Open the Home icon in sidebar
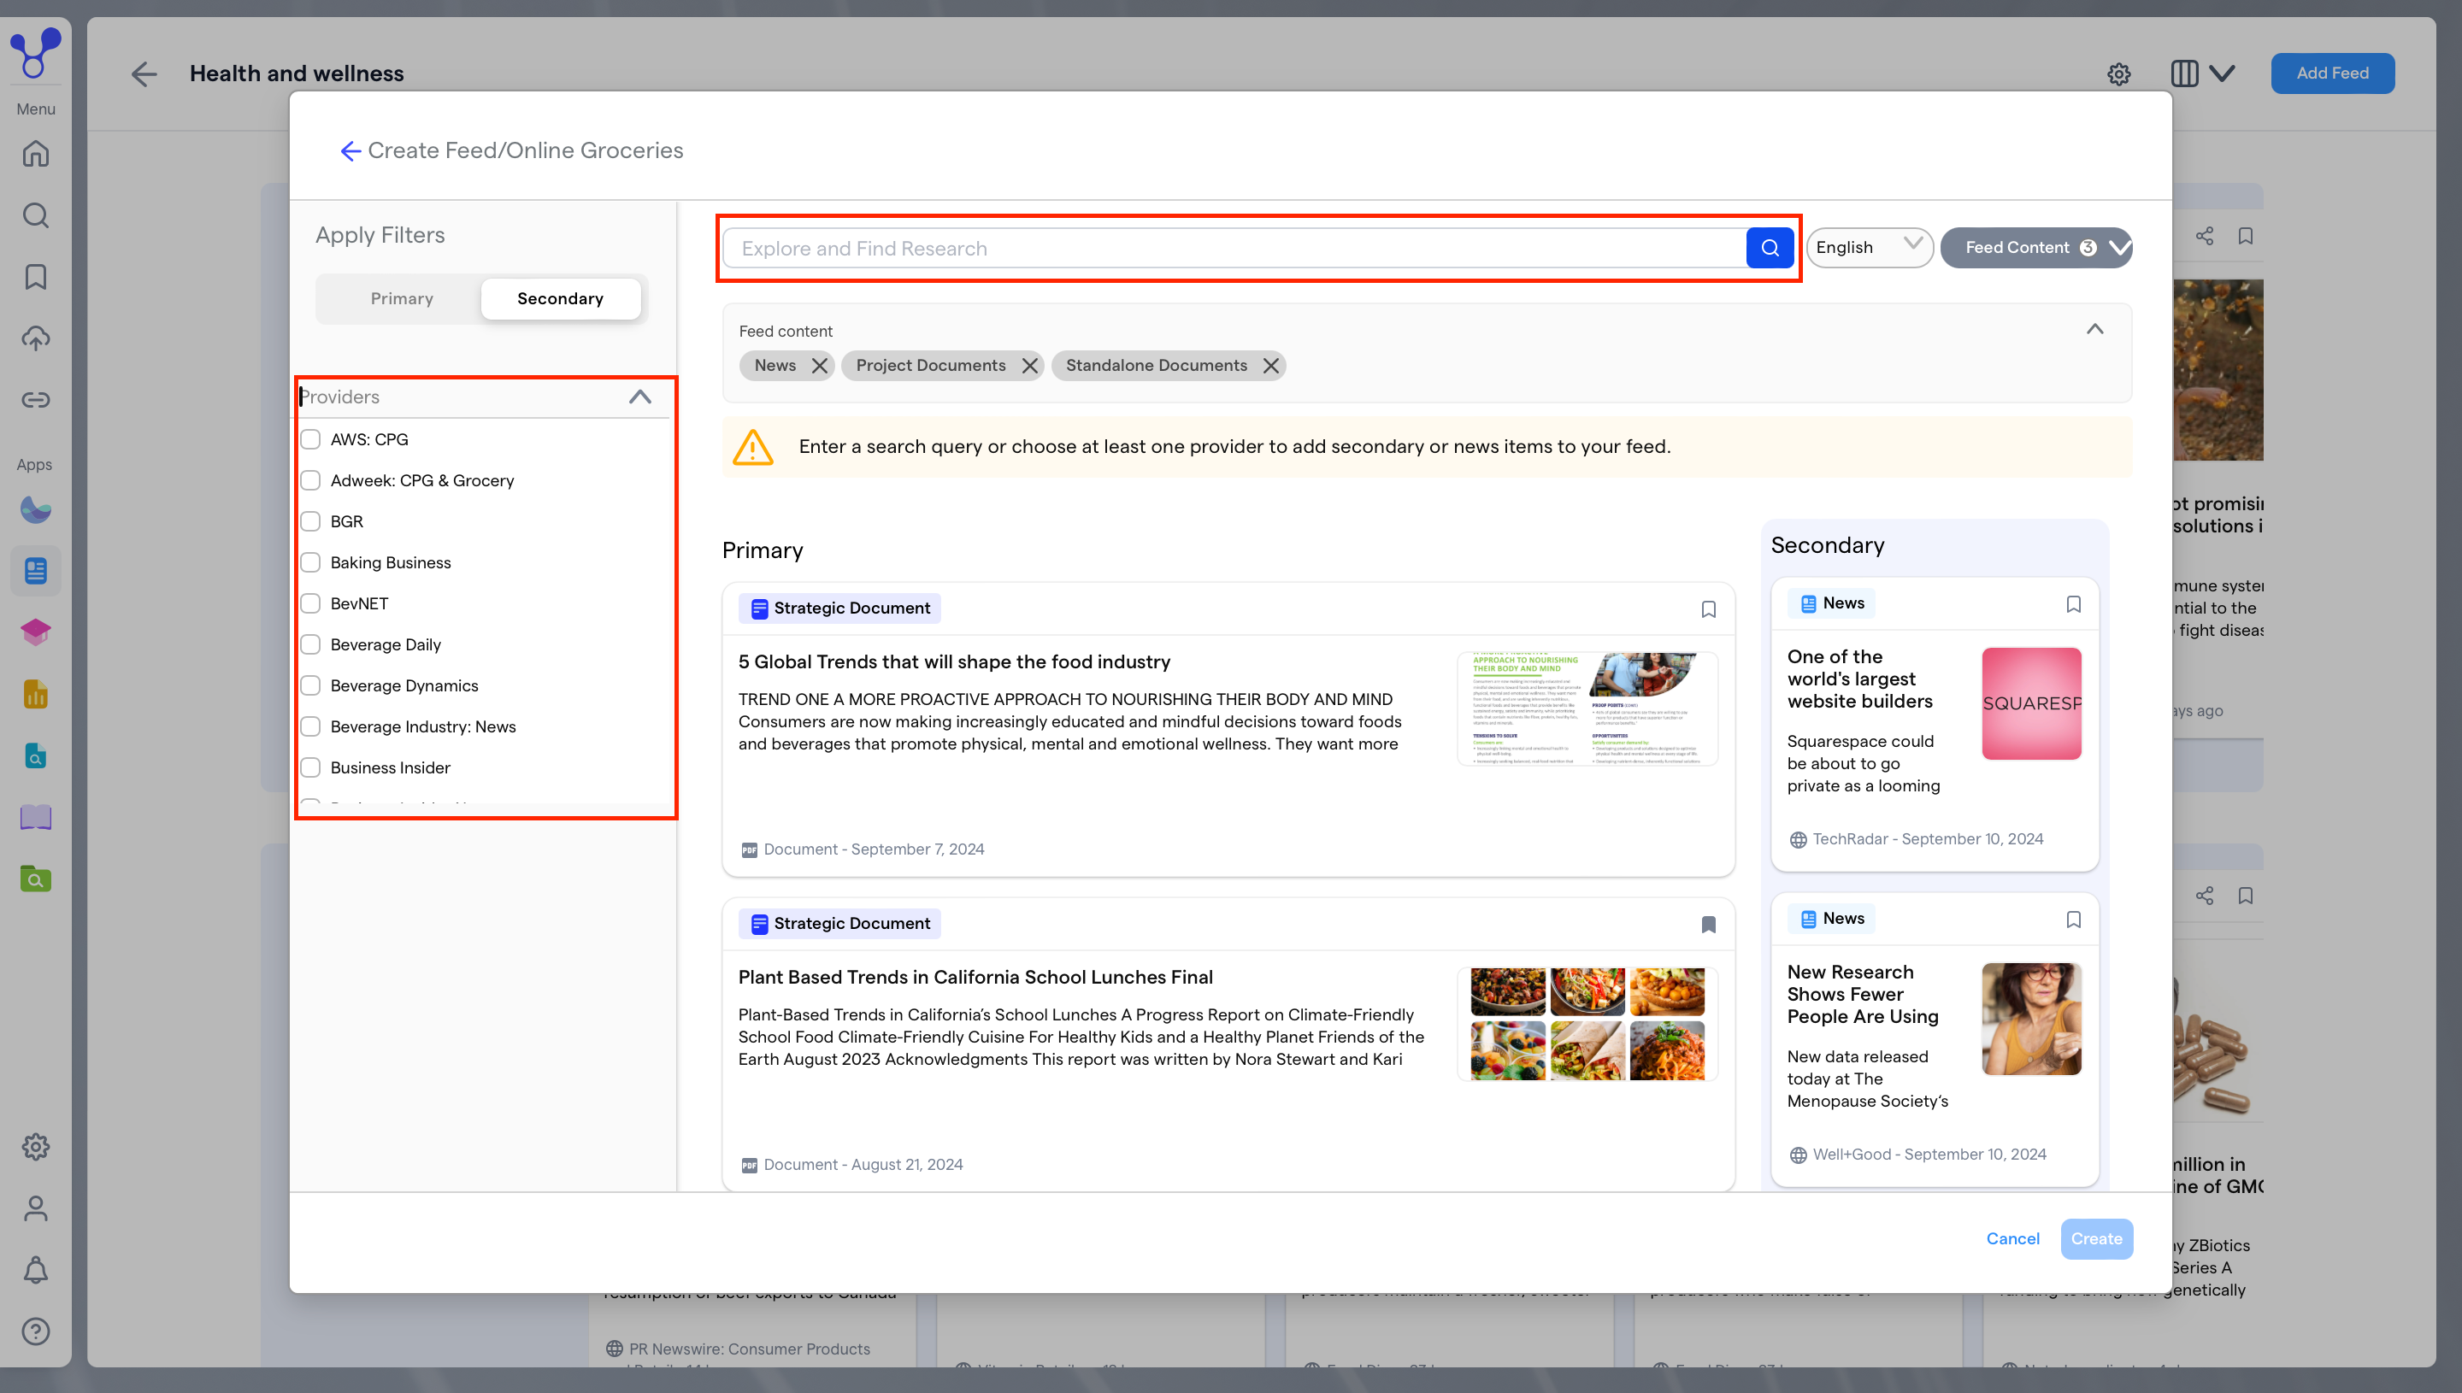 35,153
